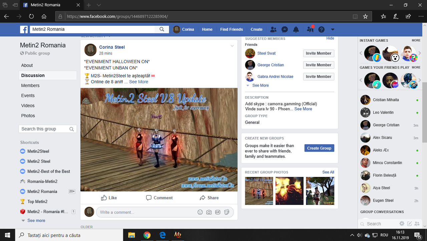Click the sticker icon in comment box
427x241 pixels.
(x=227, y=212)
